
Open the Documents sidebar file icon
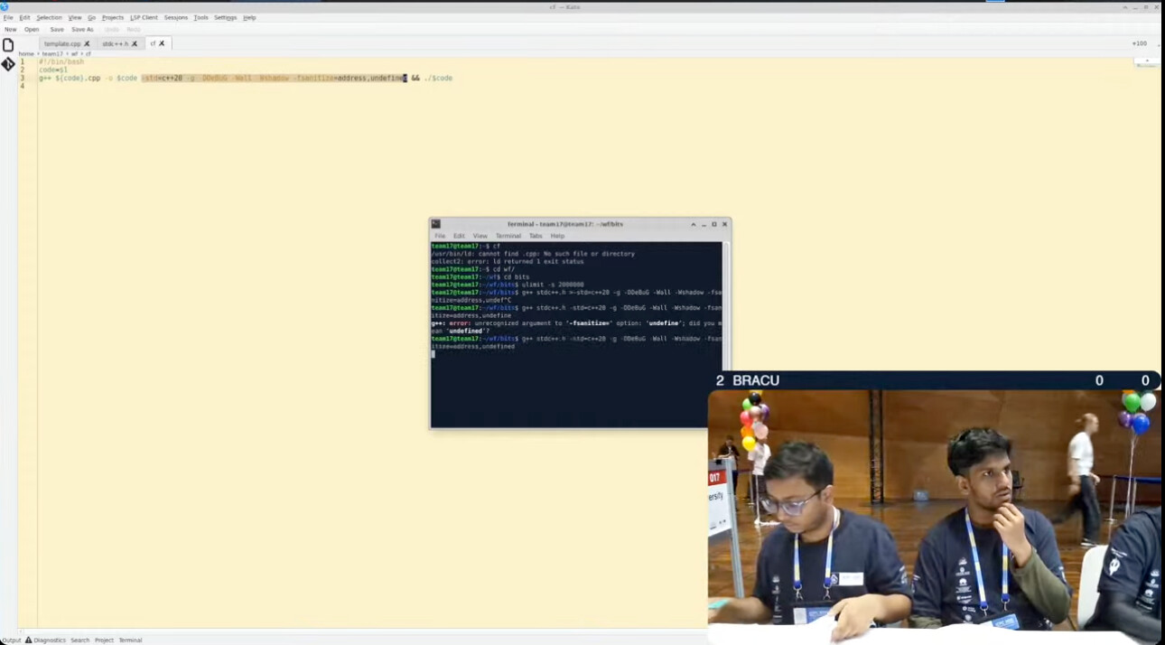(x=8, y=45)
